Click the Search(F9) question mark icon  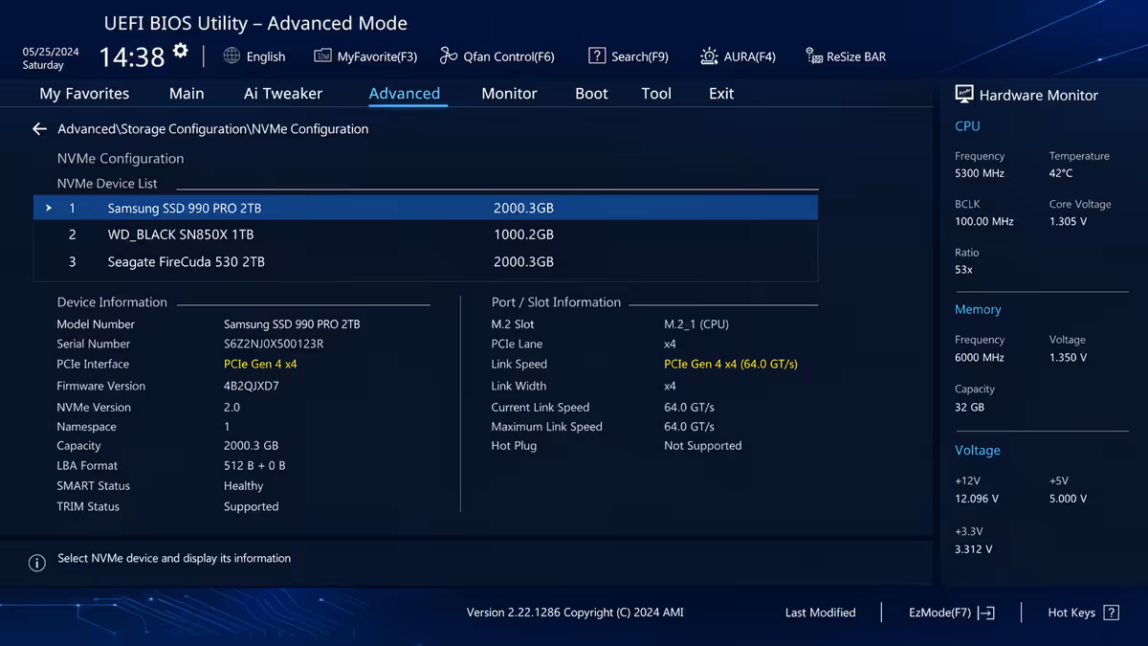(597, 56)
